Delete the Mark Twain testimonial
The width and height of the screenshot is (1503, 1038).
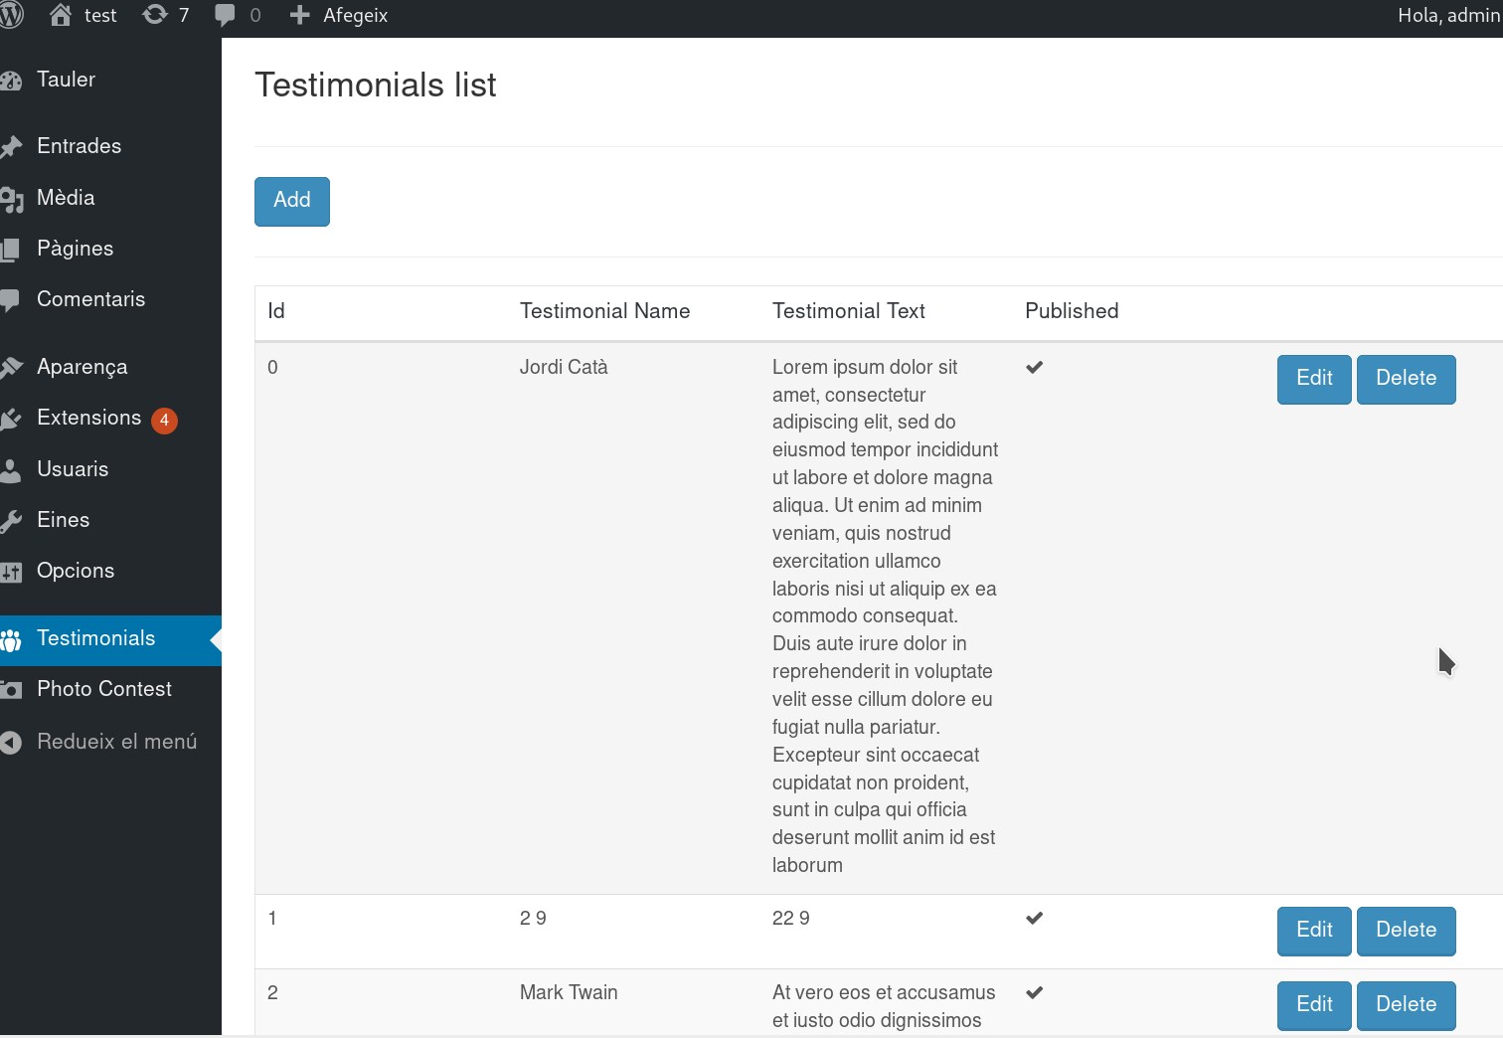coord(1406,1005)
